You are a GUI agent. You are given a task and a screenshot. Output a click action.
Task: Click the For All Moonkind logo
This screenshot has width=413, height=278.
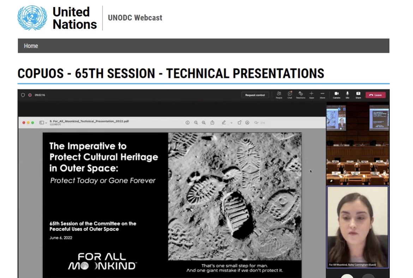pos(102,261)
